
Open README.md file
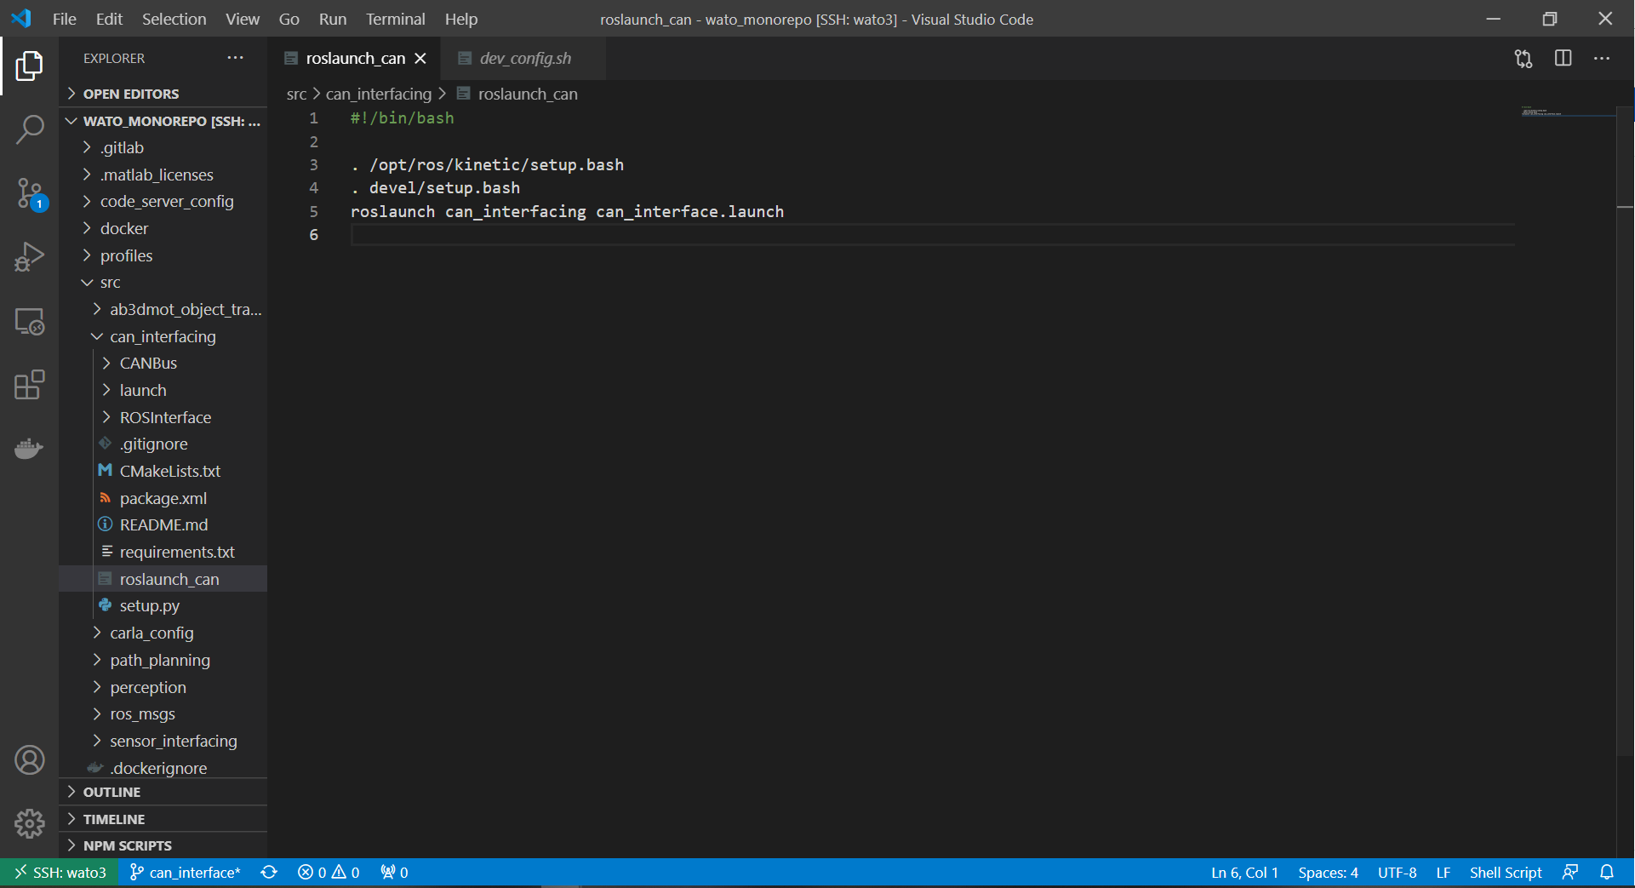click(x=163, y=524)
